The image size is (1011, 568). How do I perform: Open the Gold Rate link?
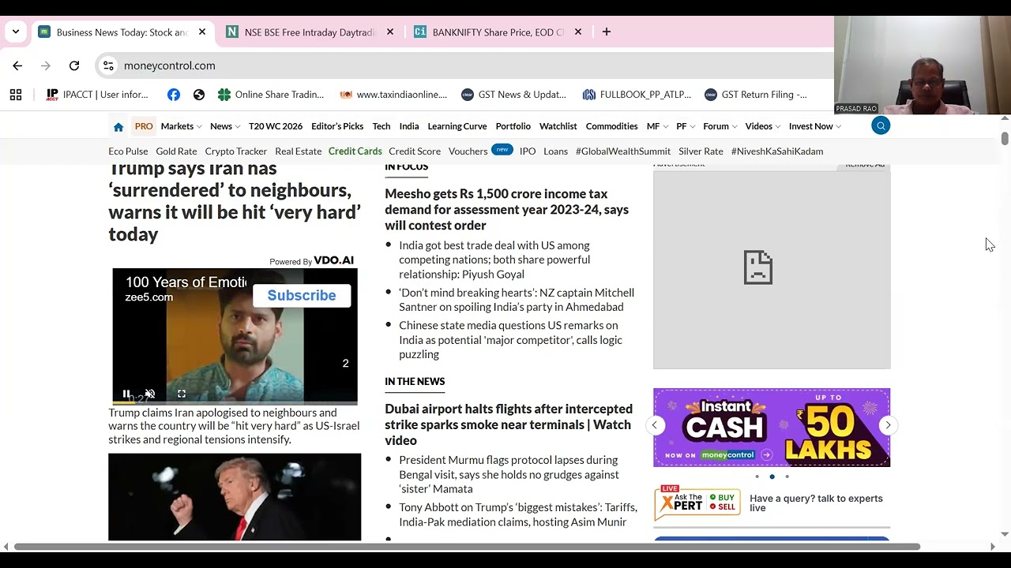click(176, 151)
